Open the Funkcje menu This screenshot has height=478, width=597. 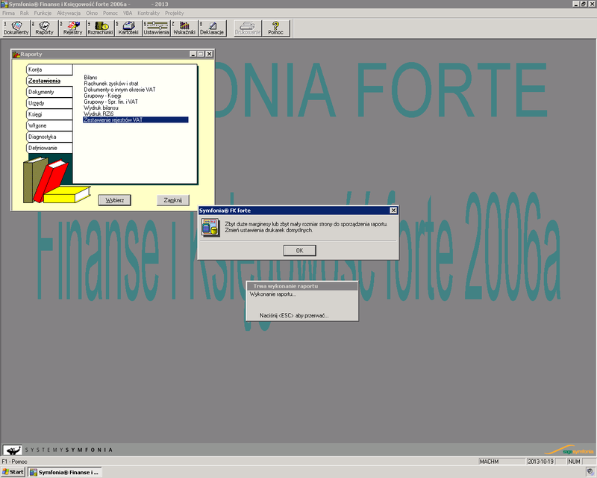pyautogui.click(x=43, y=13)
